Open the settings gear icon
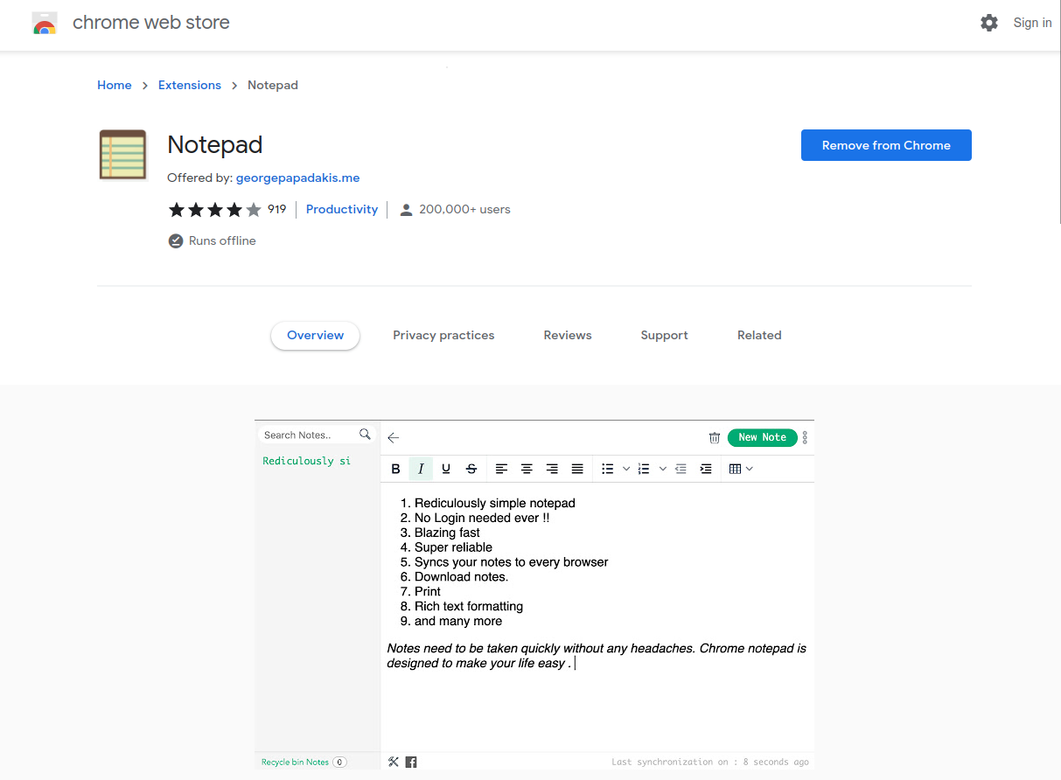 (989, 23)
